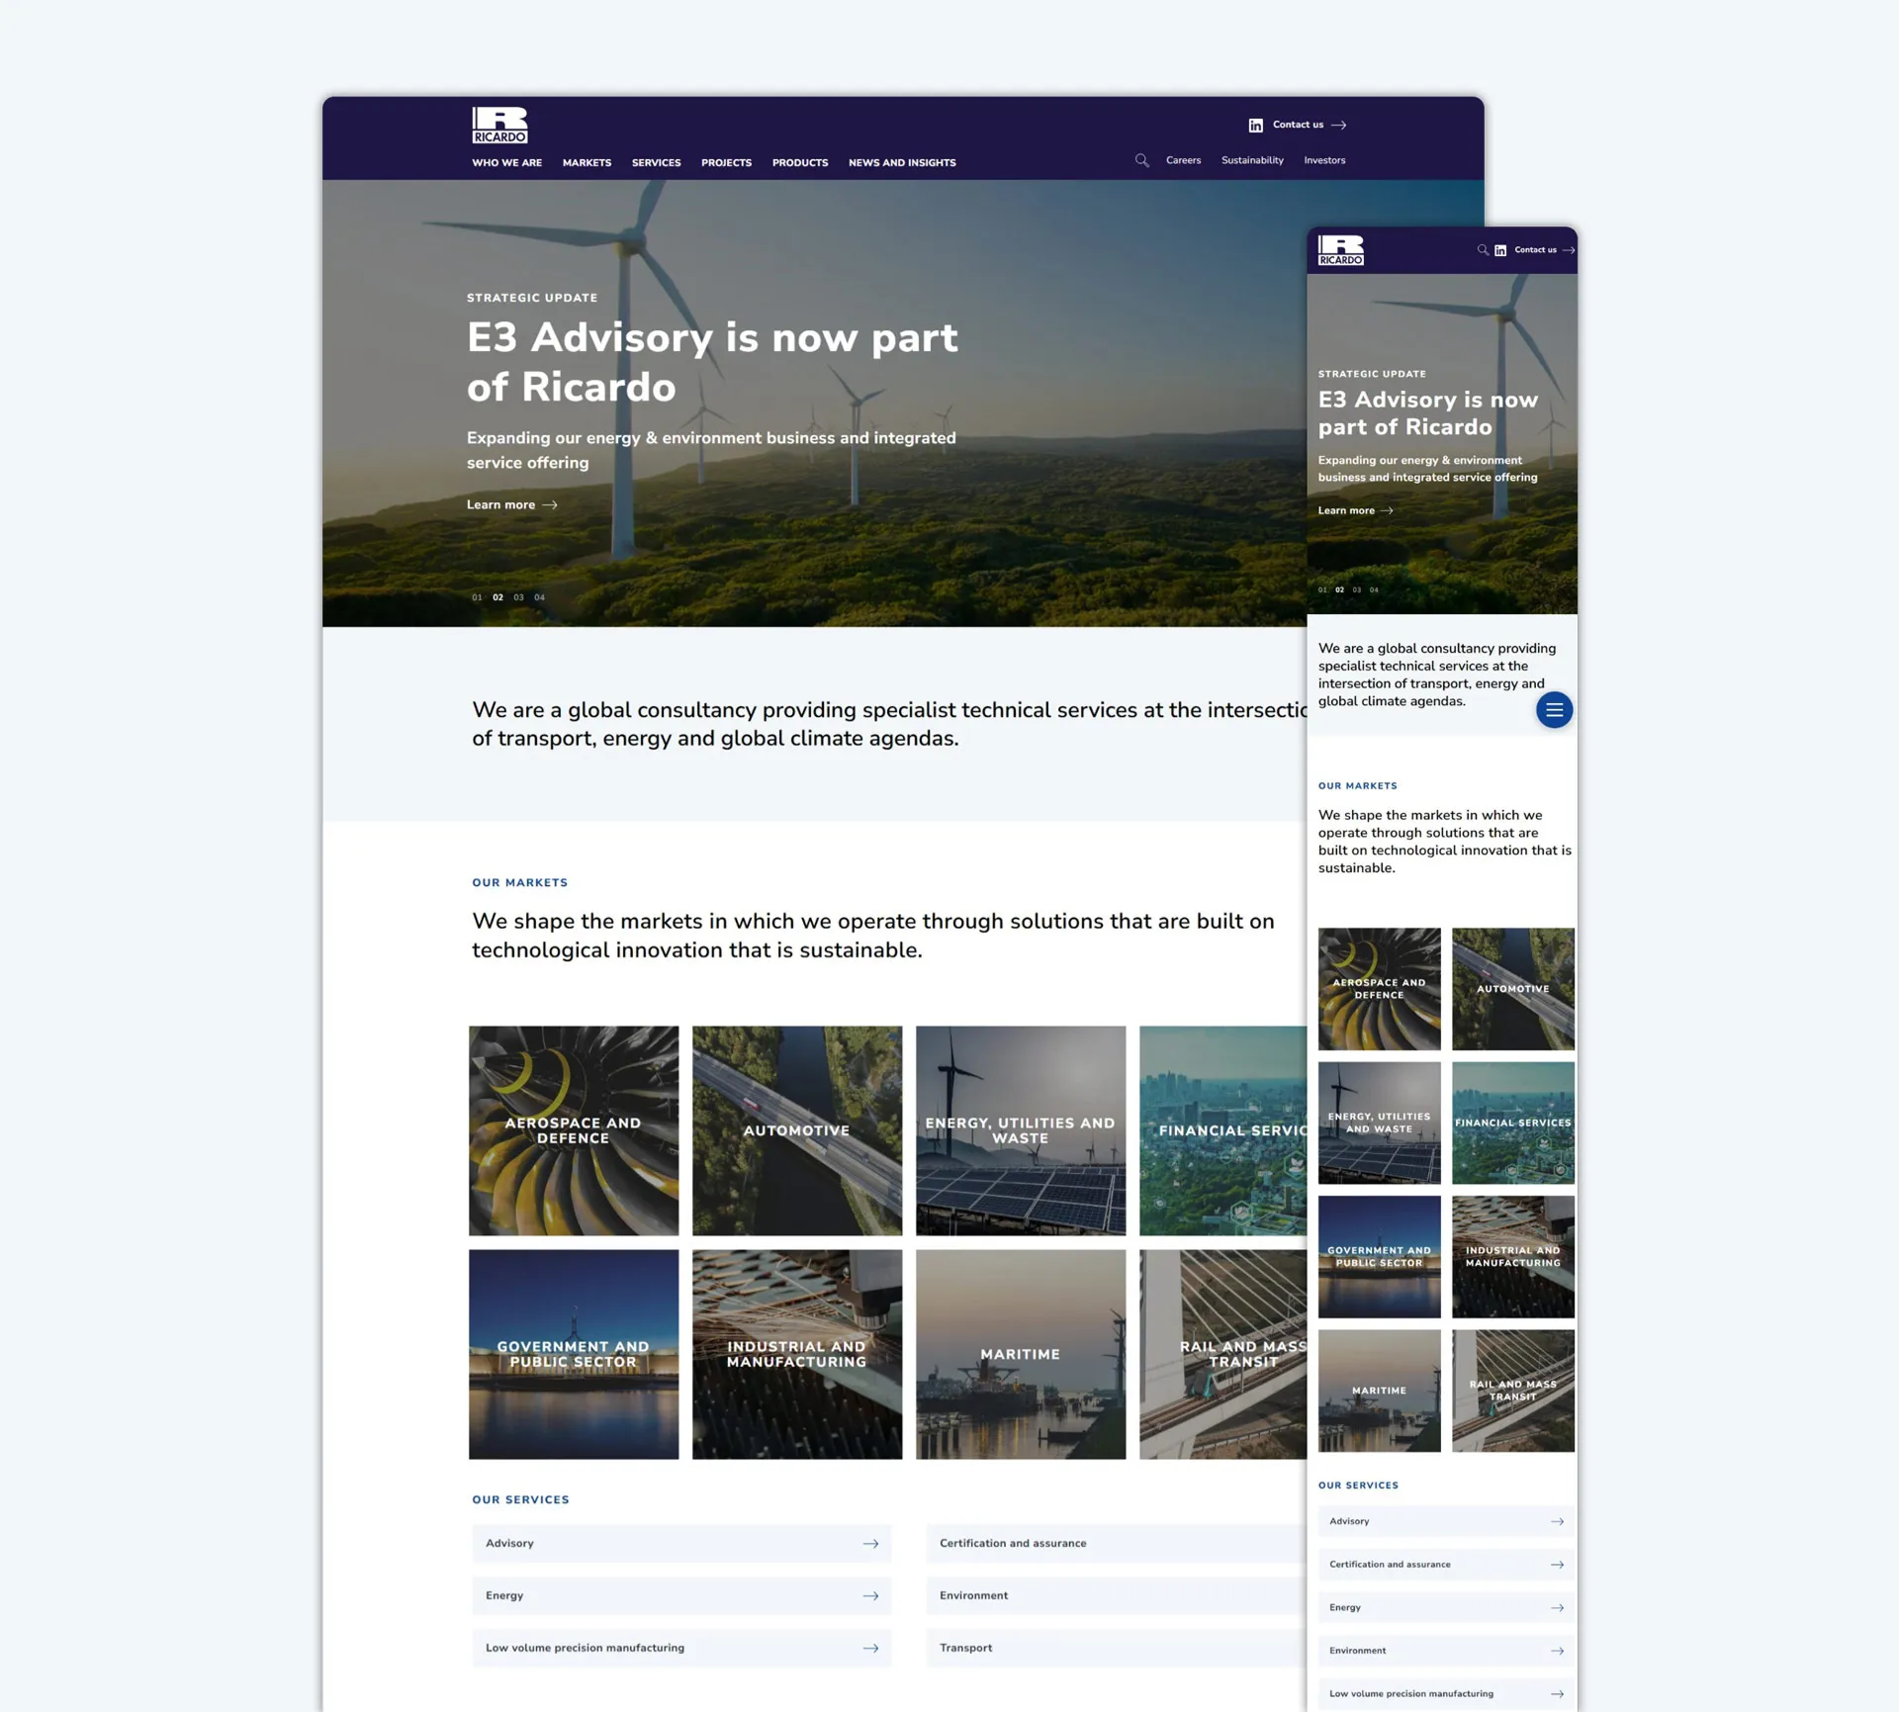Click the Careers link in header

coord(1183,160)
